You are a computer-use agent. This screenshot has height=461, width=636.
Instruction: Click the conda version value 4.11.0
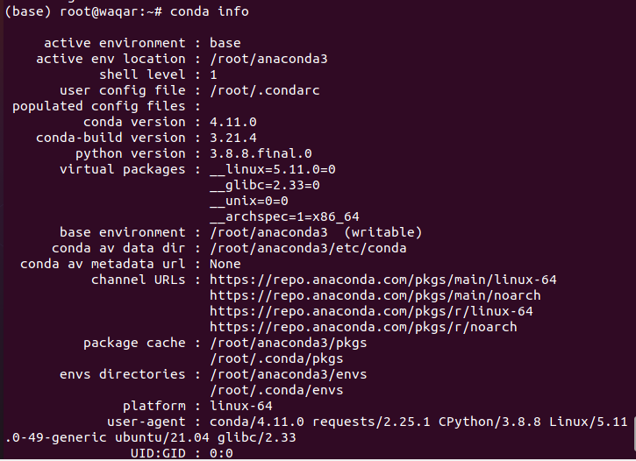click(x=233, y=122)
